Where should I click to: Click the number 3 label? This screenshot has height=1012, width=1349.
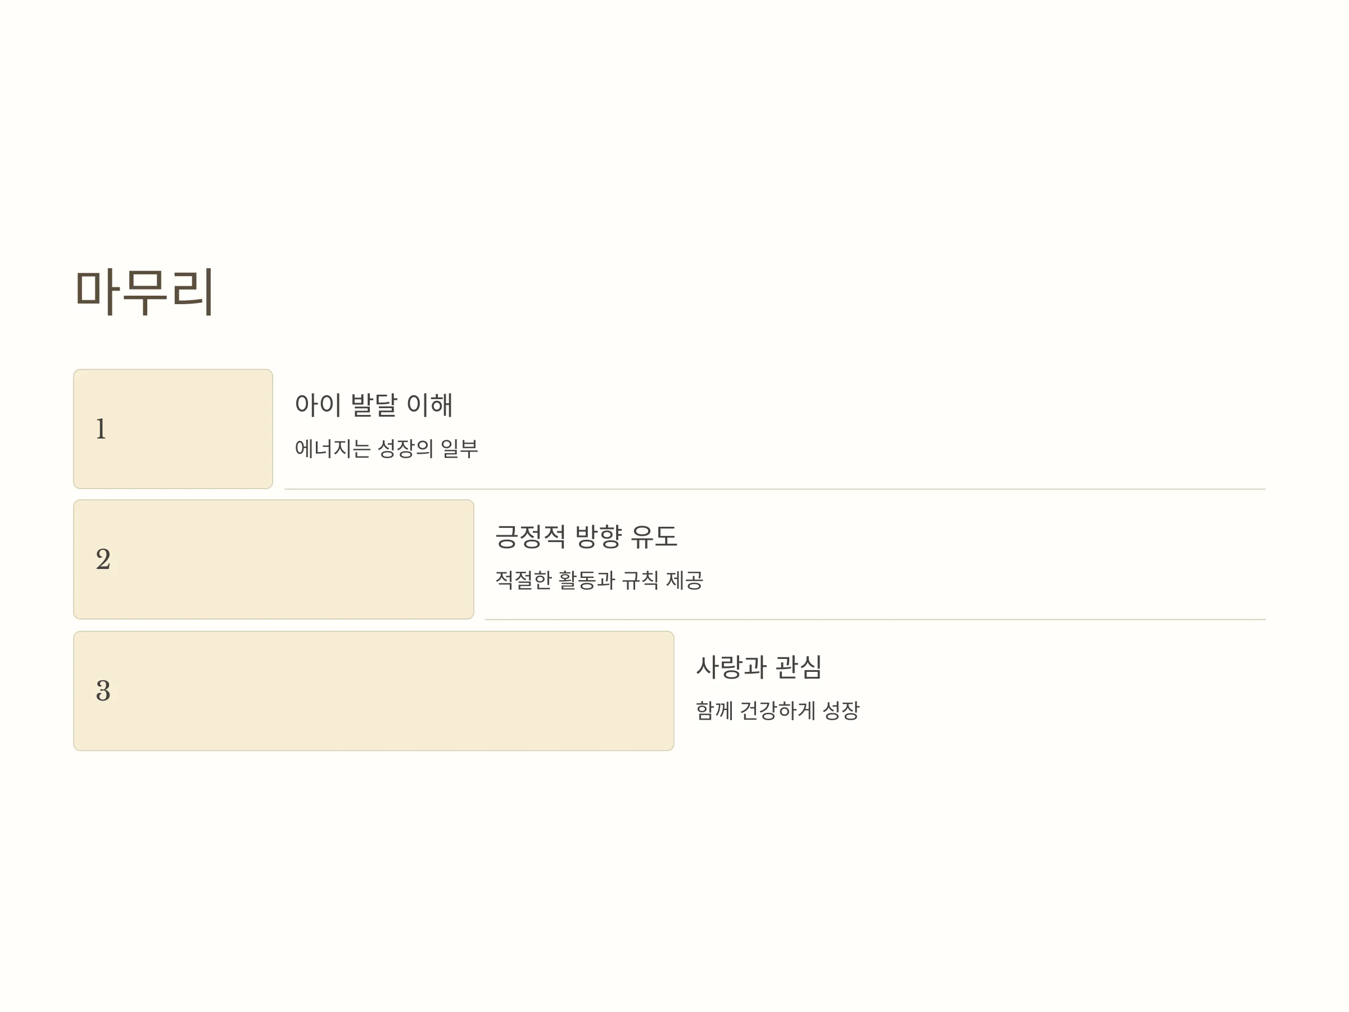click(103, 690)
